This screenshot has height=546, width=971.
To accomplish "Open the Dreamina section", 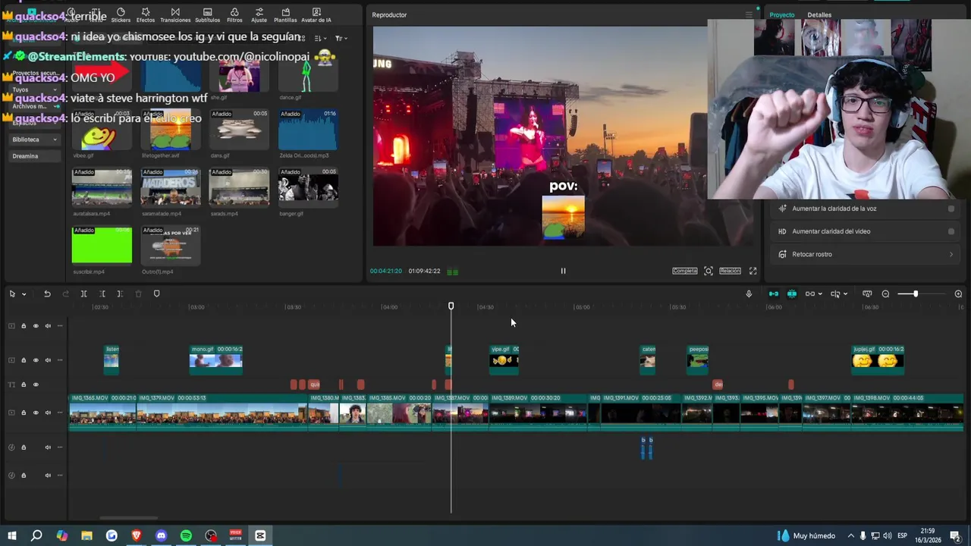I will tap(35, 156).
